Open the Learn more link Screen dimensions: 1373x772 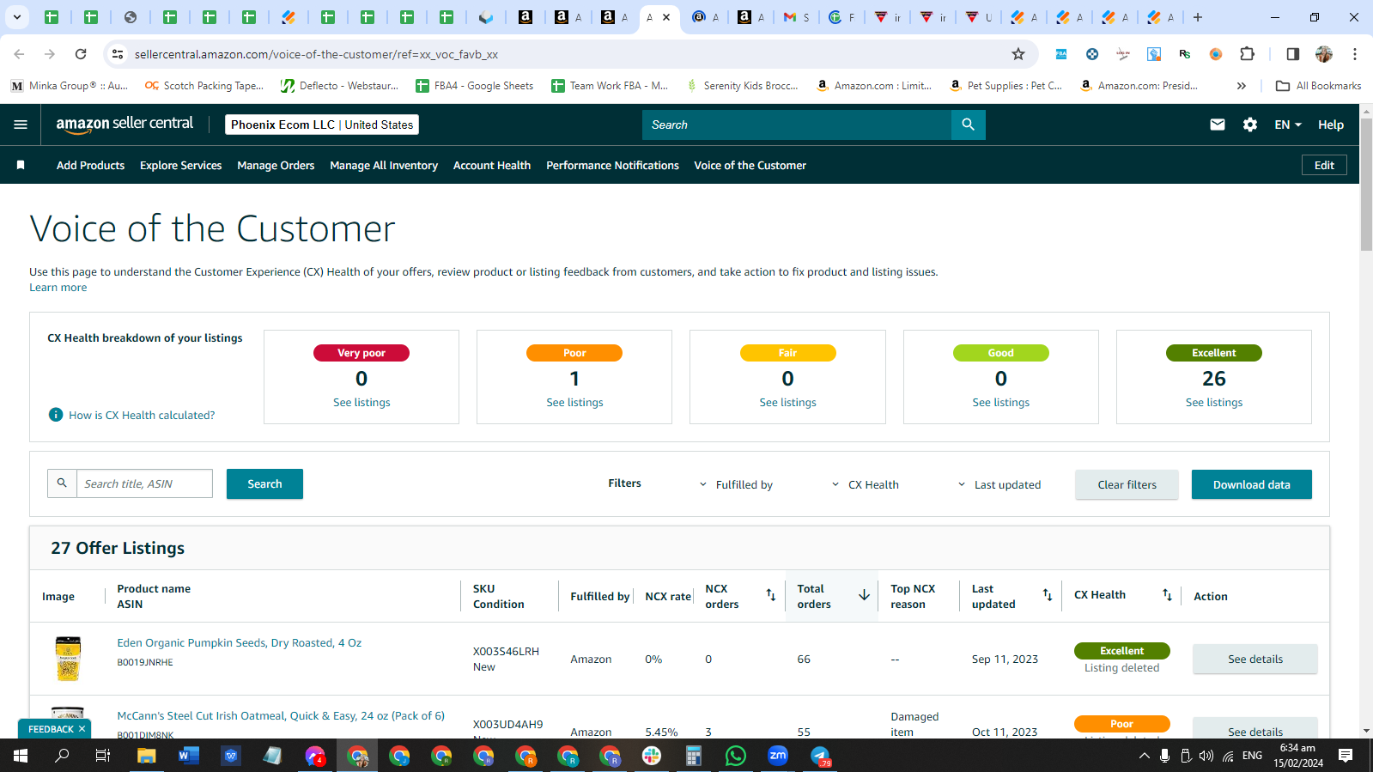coord(58,288)
